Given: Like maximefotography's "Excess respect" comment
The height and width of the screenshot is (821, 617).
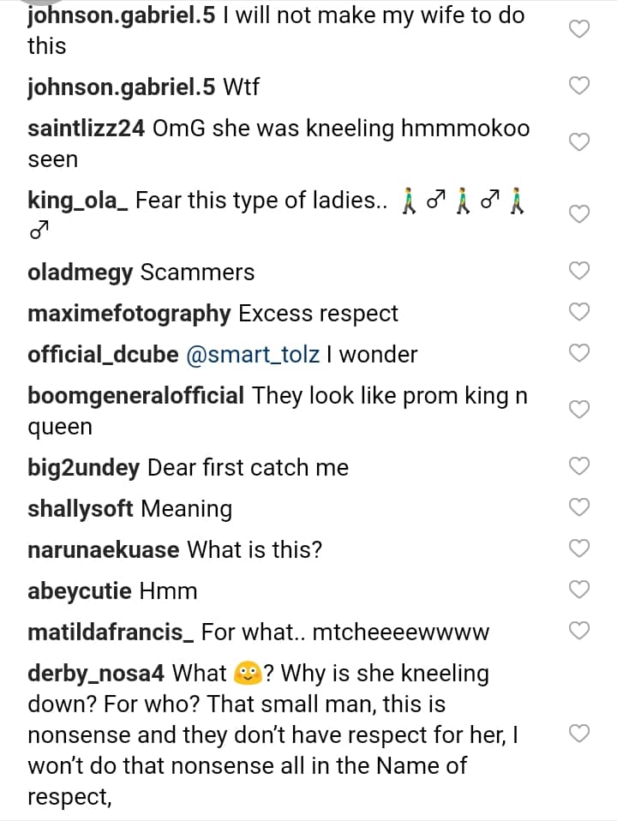Looking at the screenshot, I should point(580,313).
